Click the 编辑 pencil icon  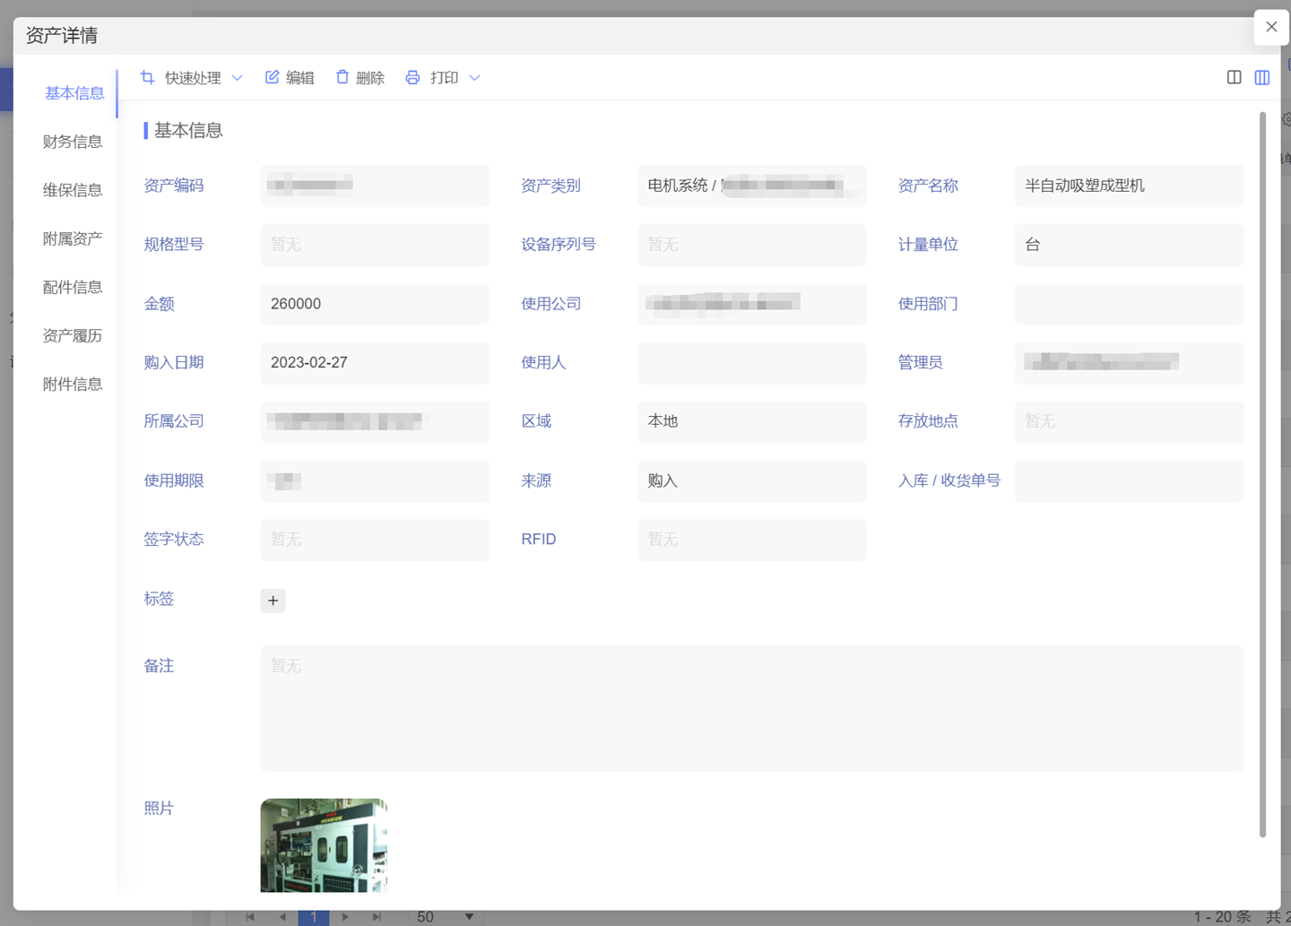coord(272,78)
